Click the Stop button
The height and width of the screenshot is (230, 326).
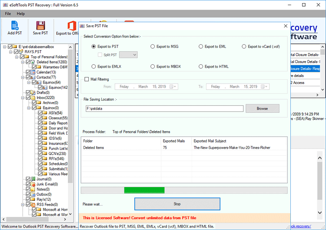[177, 204]
